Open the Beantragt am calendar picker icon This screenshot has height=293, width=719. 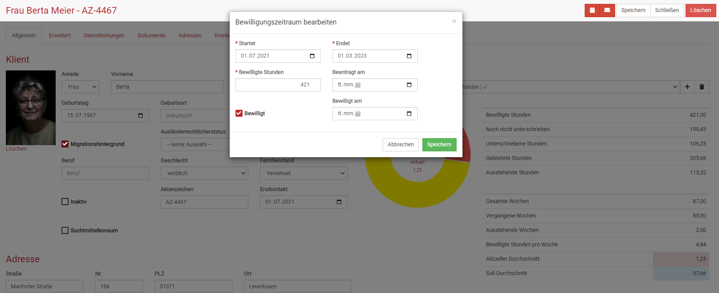[409, 85]
